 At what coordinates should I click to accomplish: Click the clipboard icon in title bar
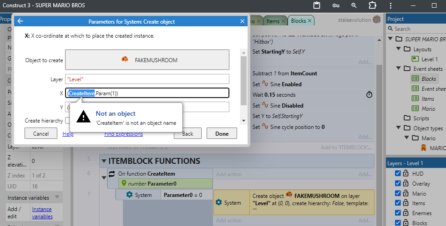(x=317, y=5)
